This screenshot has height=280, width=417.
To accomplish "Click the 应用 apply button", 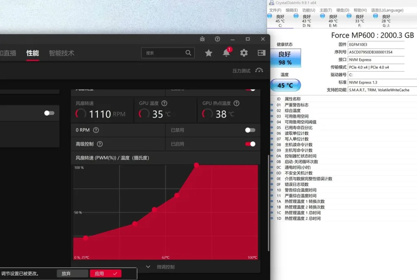I will click(105, 273).
